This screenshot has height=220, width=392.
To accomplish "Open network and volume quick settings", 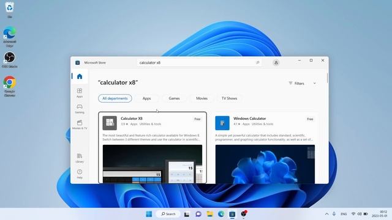I will coord(360,214).
